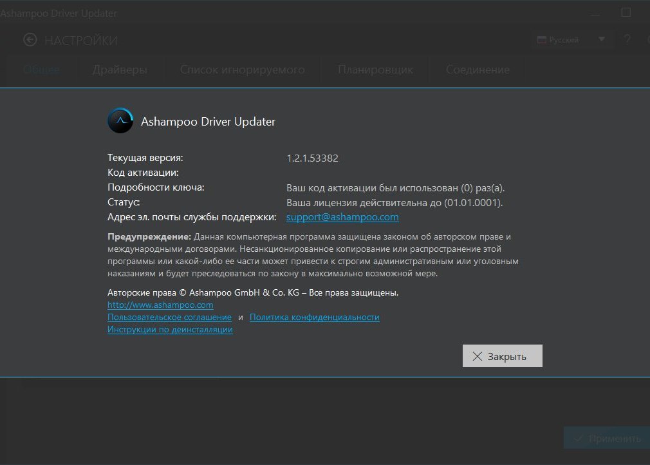
Task: Click the support@ashampoo.com email link
Action: point(342,217)
